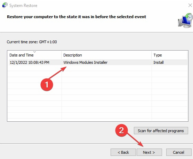Screen dimensions: 193x159
Task: Click the large computer-with-clock restore graphic
Action: pos(185,20)
